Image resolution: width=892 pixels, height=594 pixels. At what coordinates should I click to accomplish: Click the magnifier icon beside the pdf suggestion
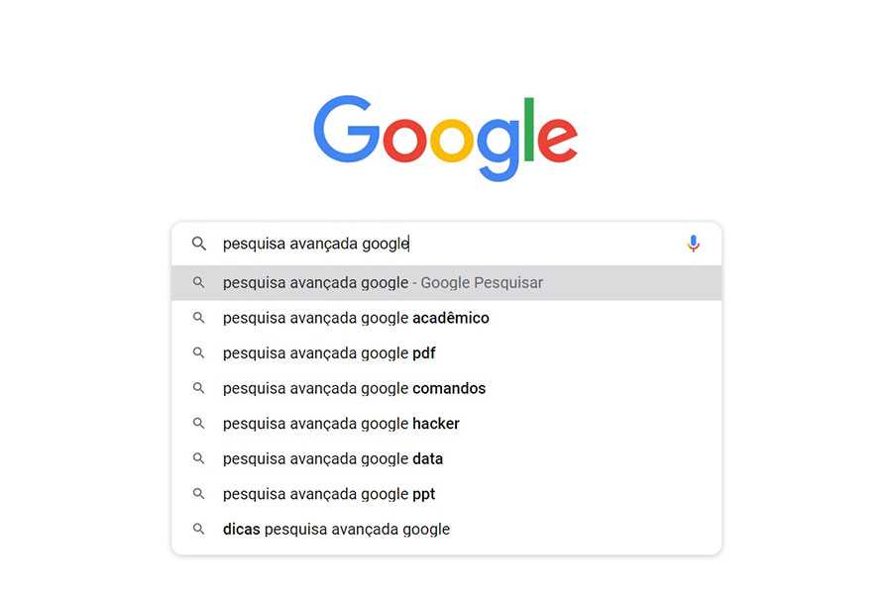pyautogui.click(x=199, y=352)
